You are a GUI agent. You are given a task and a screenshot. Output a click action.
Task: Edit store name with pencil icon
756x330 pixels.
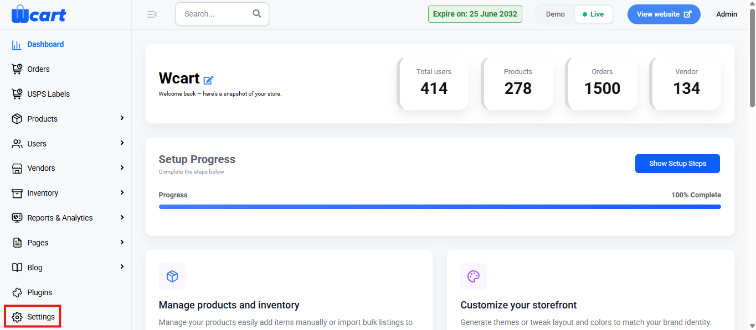209,80
